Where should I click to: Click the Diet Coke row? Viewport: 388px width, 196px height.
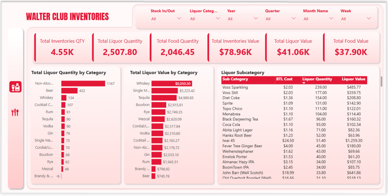tap(294, 98)
